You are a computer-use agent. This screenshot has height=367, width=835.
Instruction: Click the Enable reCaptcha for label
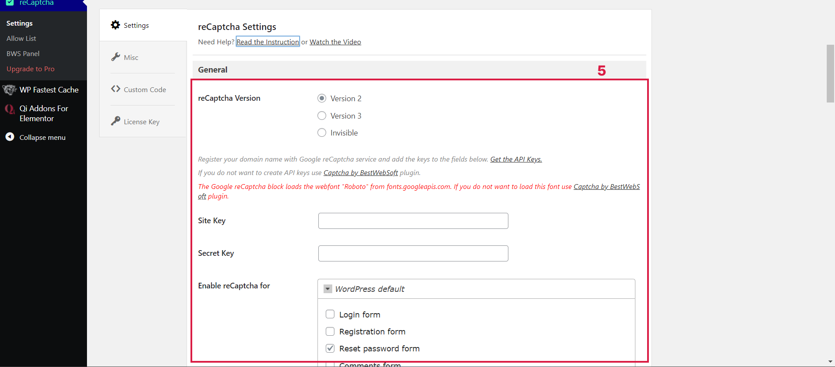pyautogui.click(x=234, y=286)
